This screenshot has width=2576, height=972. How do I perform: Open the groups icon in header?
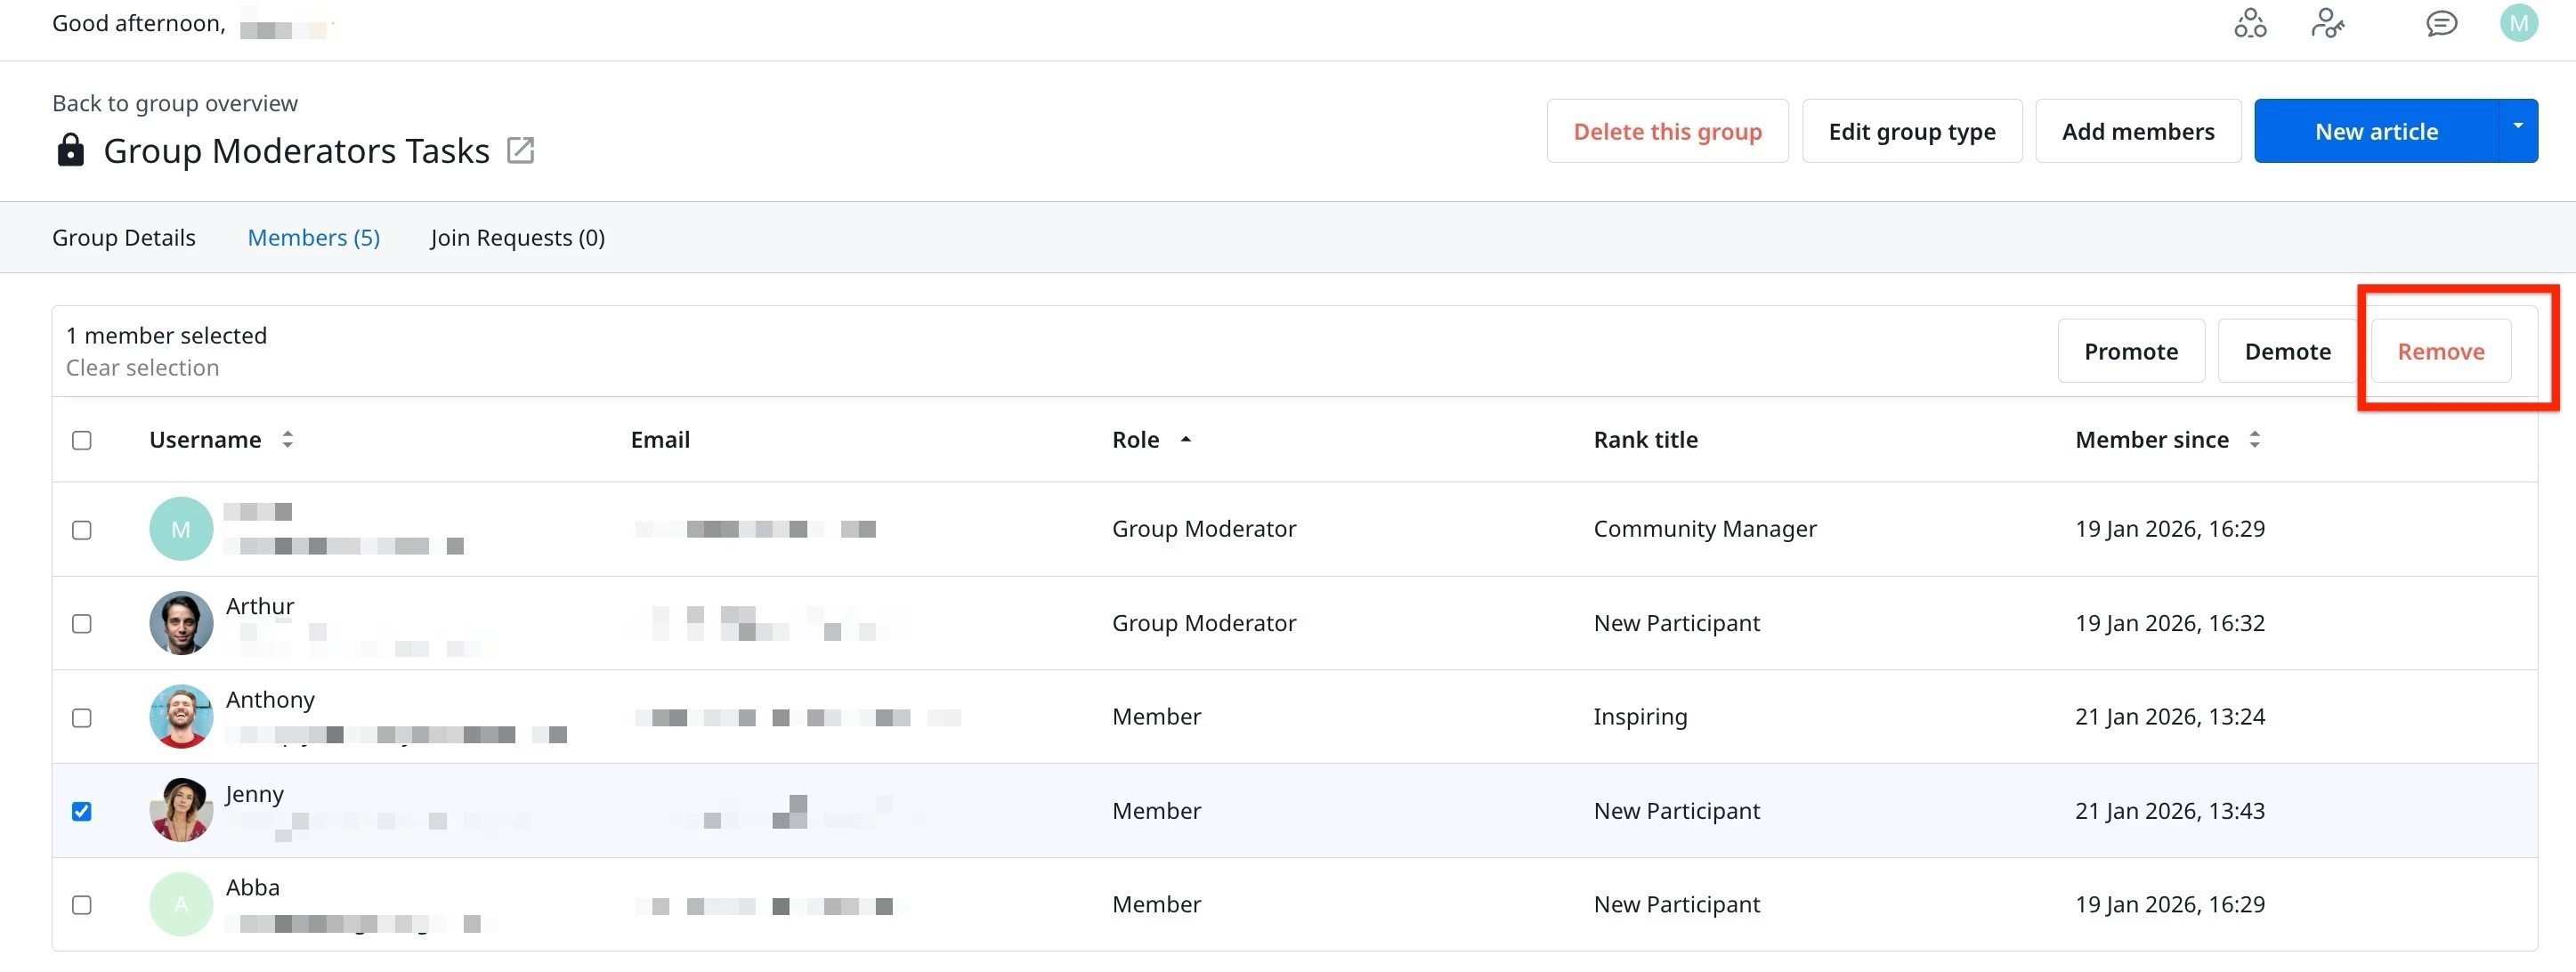(2249, 23)
